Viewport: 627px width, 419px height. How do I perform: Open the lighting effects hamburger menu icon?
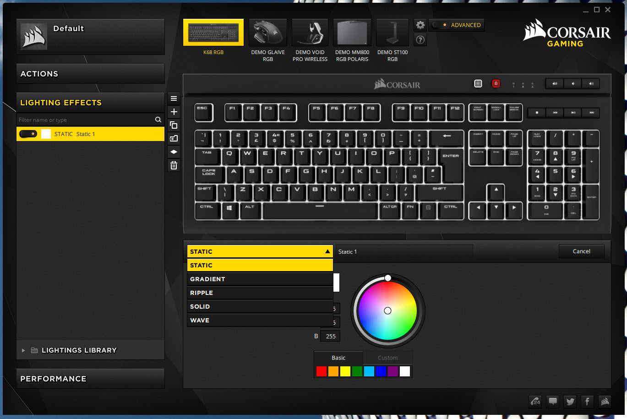click(174, 98)
